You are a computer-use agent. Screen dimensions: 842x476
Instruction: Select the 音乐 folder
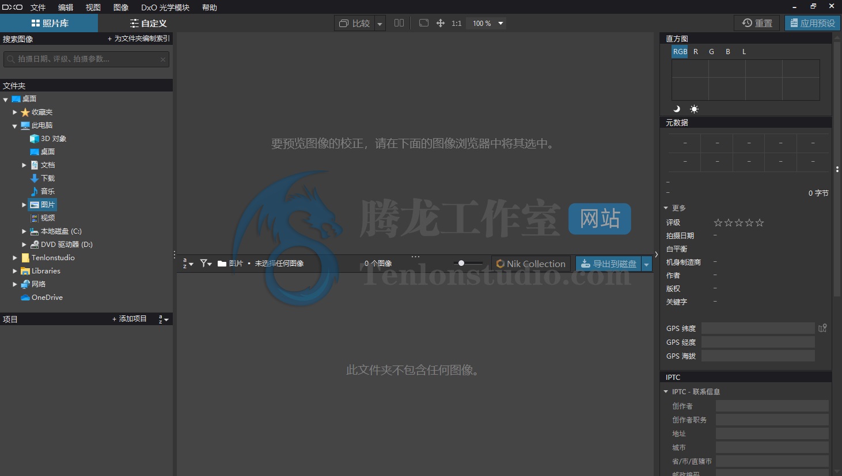[x=43, y=192]
